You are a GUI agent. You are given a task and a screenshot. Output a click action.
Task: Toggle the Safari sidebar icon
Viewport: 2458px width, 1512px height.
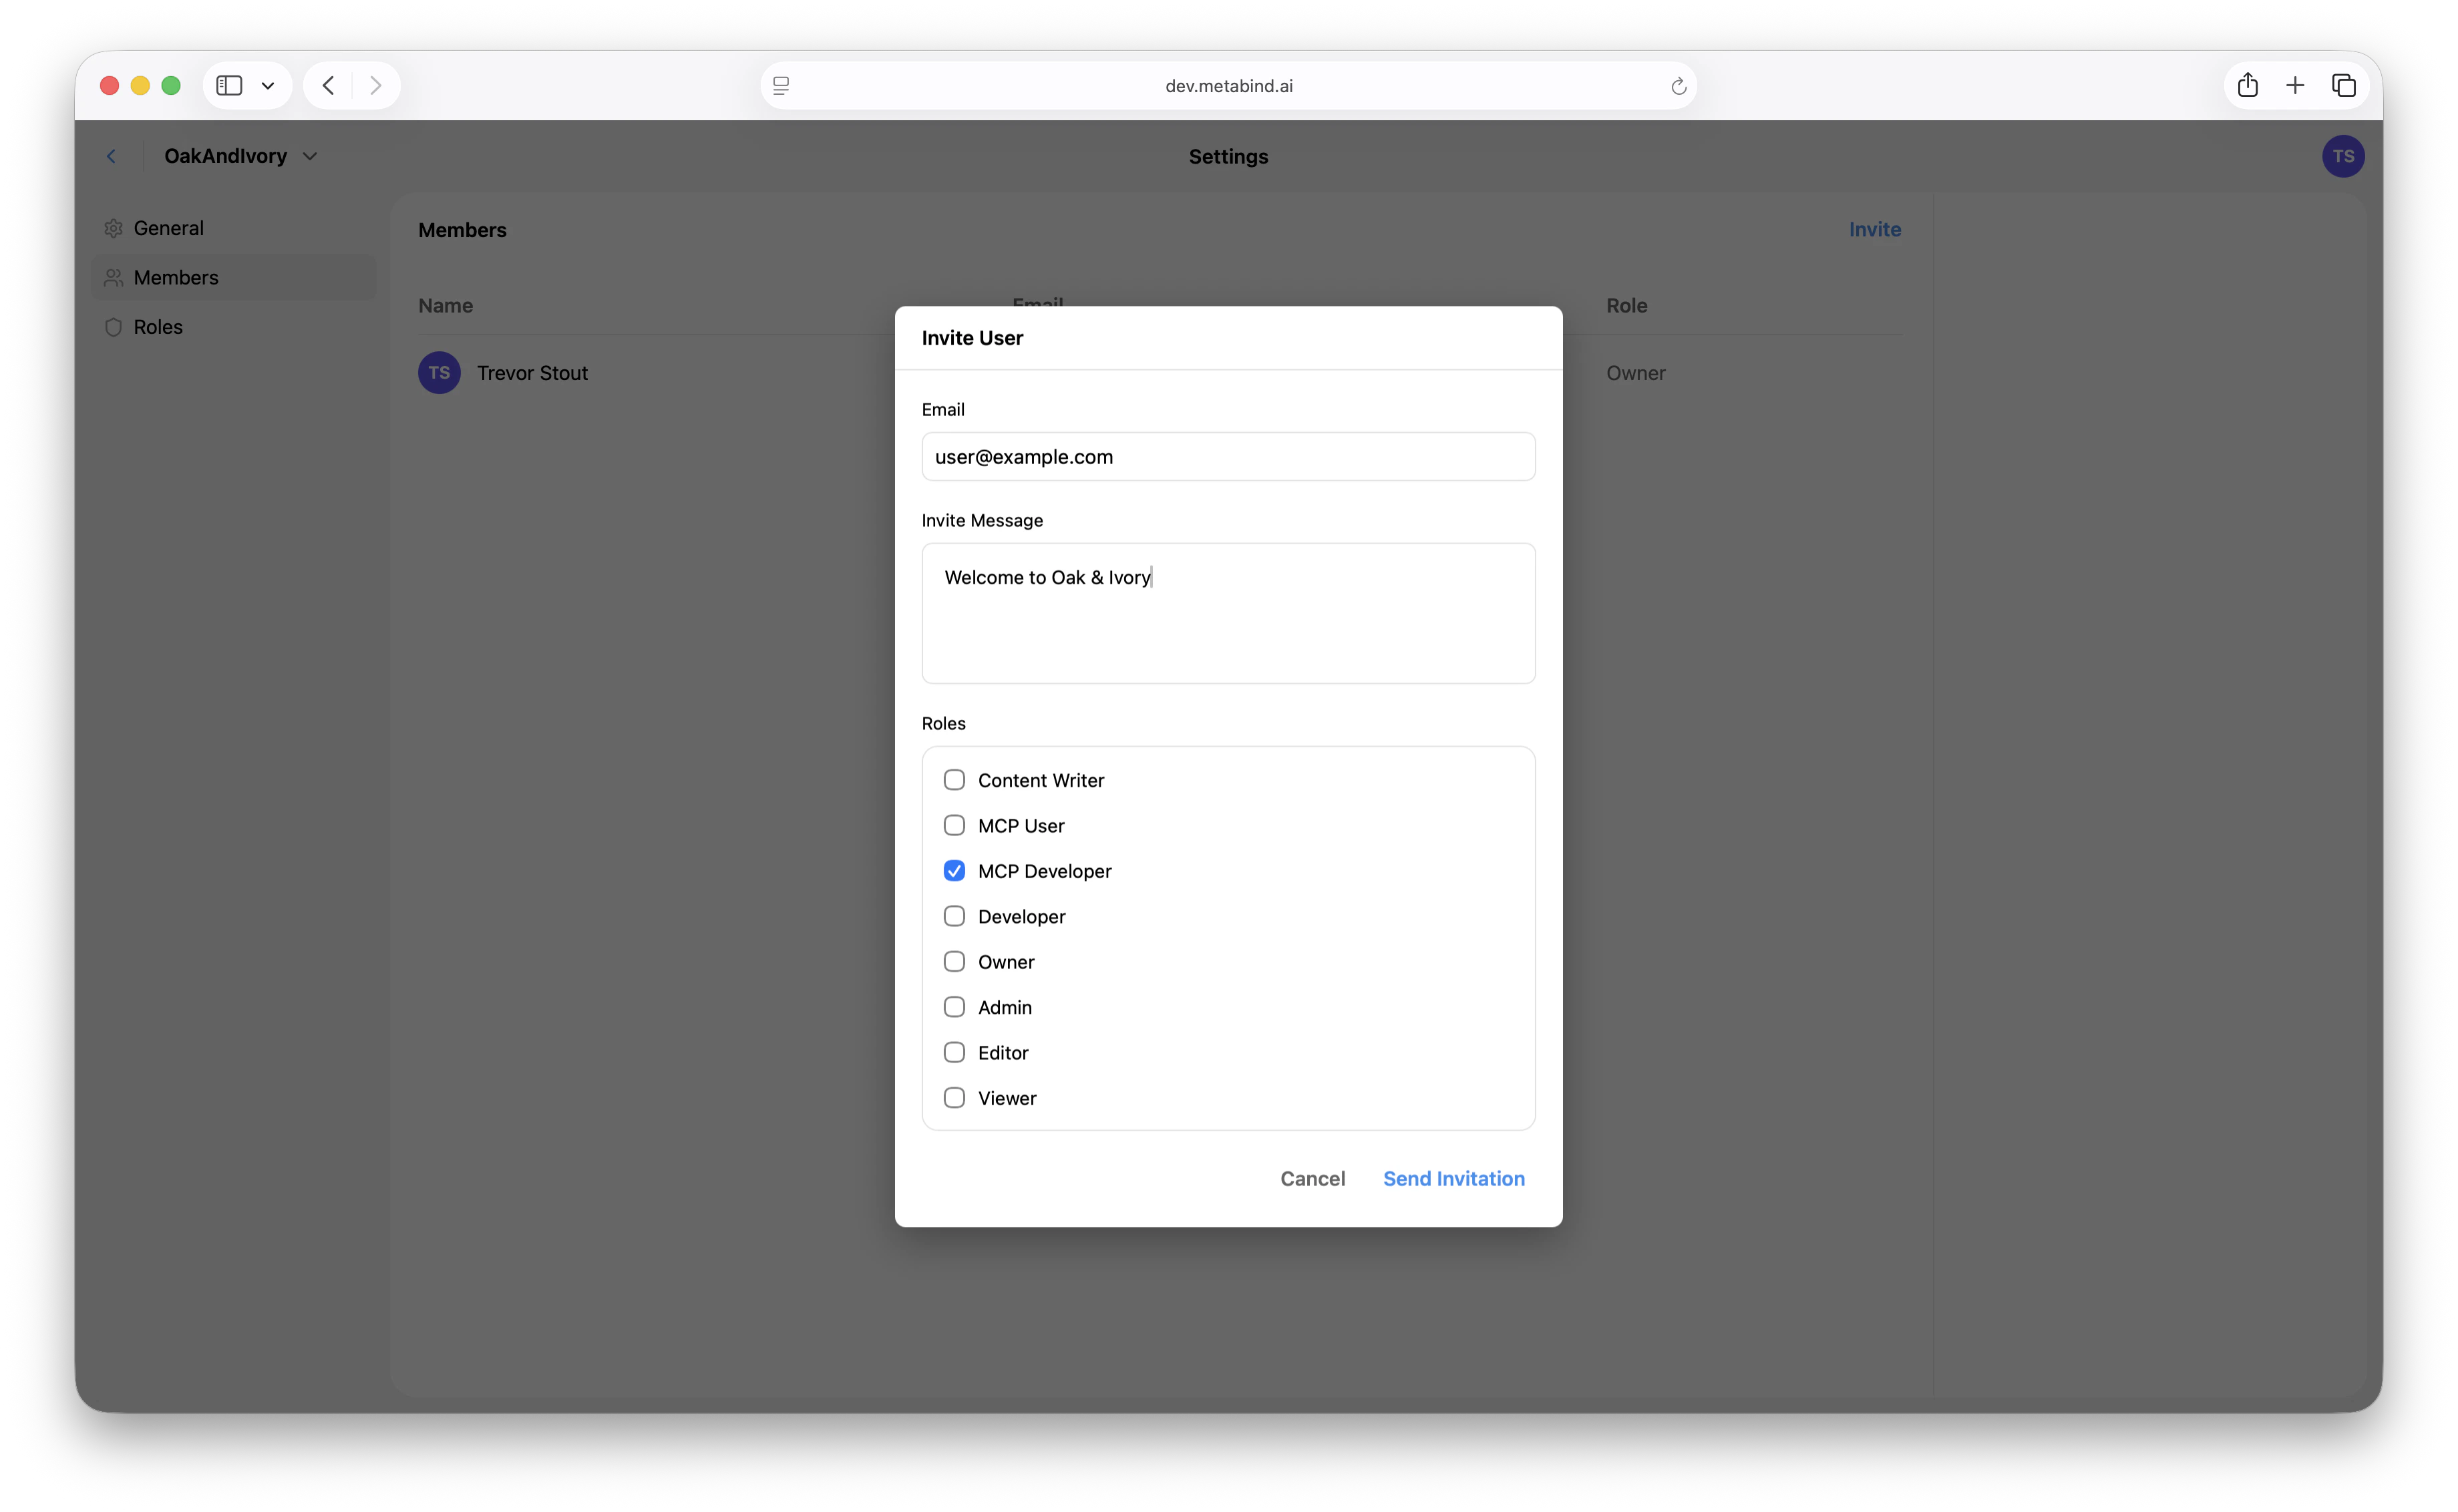(x=229, y=86)
